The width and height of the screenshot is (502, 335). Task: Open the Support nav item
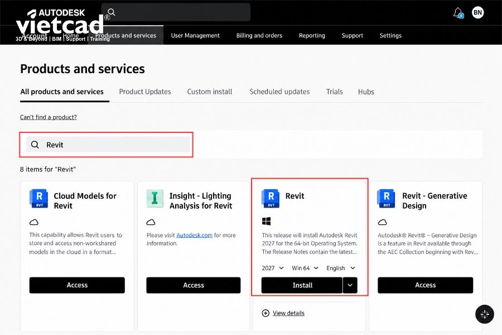pos(352,35)
